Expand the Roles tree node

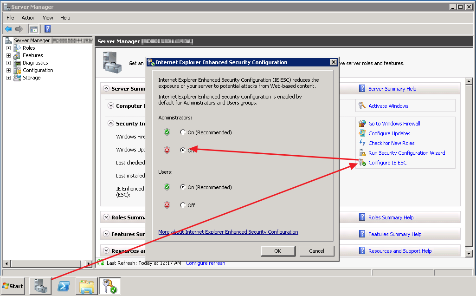(x=8, y=48)
